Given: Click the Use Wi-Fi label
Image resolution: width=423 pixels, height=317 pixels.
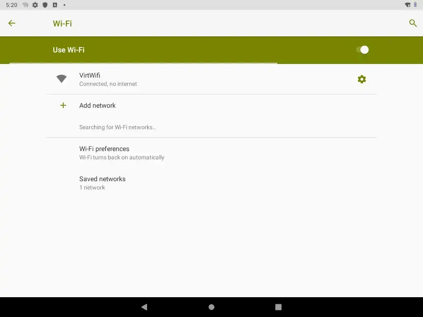Looking at the screenshot, I should 69,50.
